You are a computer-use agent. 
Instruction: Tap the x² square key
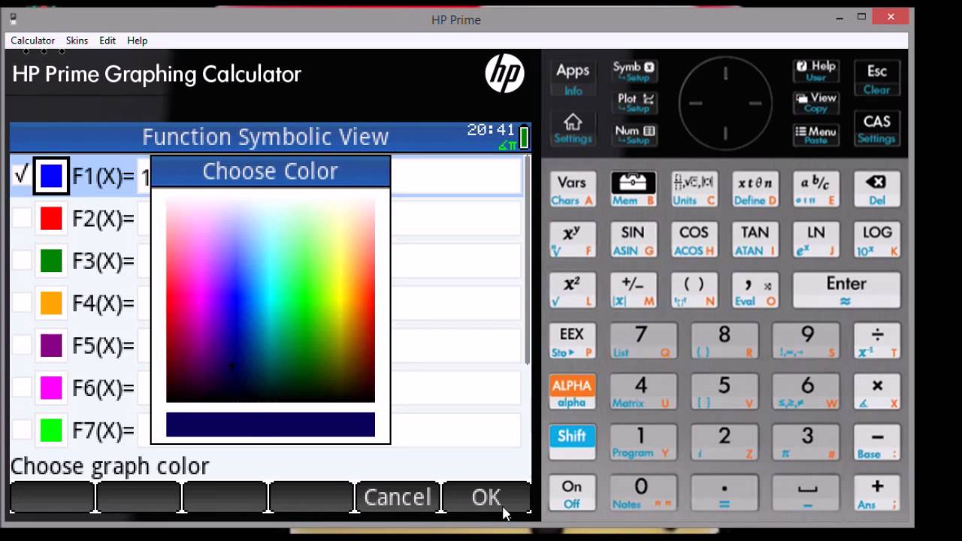pyautogui.click(x=572, y=290)
